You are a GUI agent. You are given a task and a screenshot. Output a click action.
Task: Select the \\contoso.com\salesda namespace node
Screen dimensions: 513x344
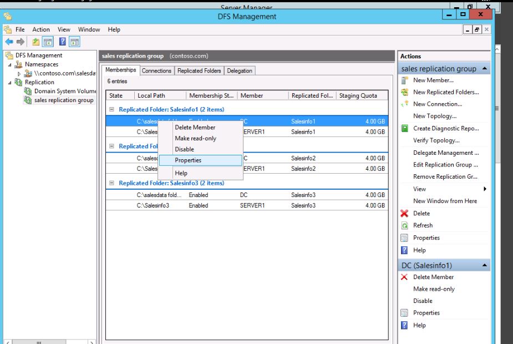point(65,73)
